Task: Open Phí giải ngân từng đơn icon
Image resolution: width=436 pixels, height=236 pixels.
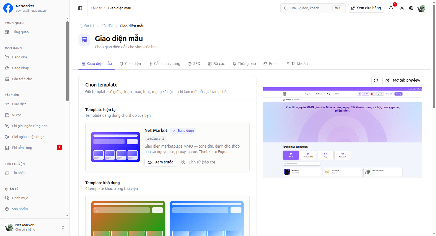Action: click(x=7, y=126)
